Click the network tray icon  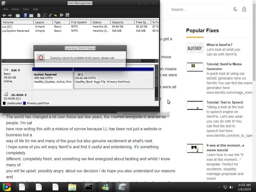coord(225,187)
